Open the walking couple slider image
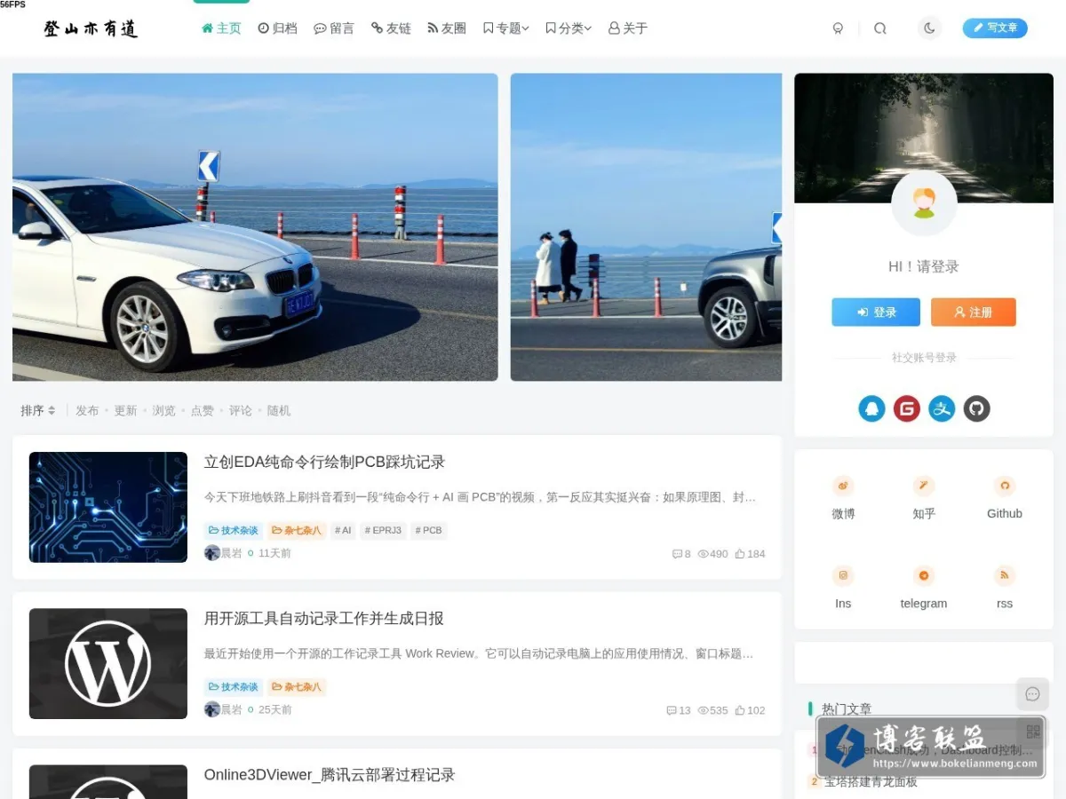 646,227
